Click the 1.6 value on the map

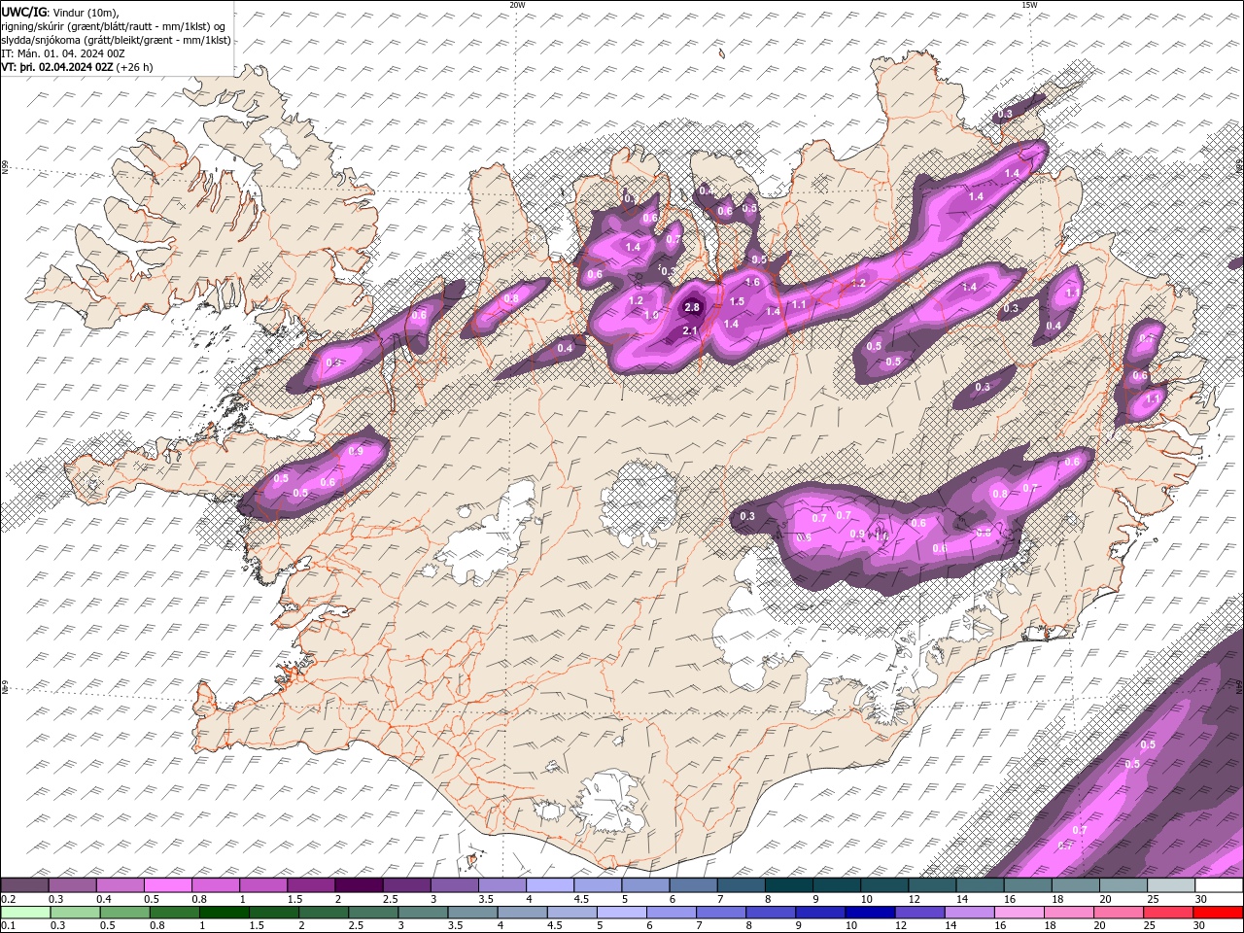tap(752, 283)
